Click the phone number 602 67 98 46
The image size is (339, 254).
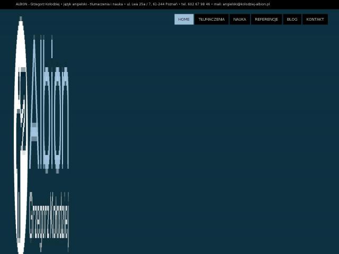click(x=199, y=4)
